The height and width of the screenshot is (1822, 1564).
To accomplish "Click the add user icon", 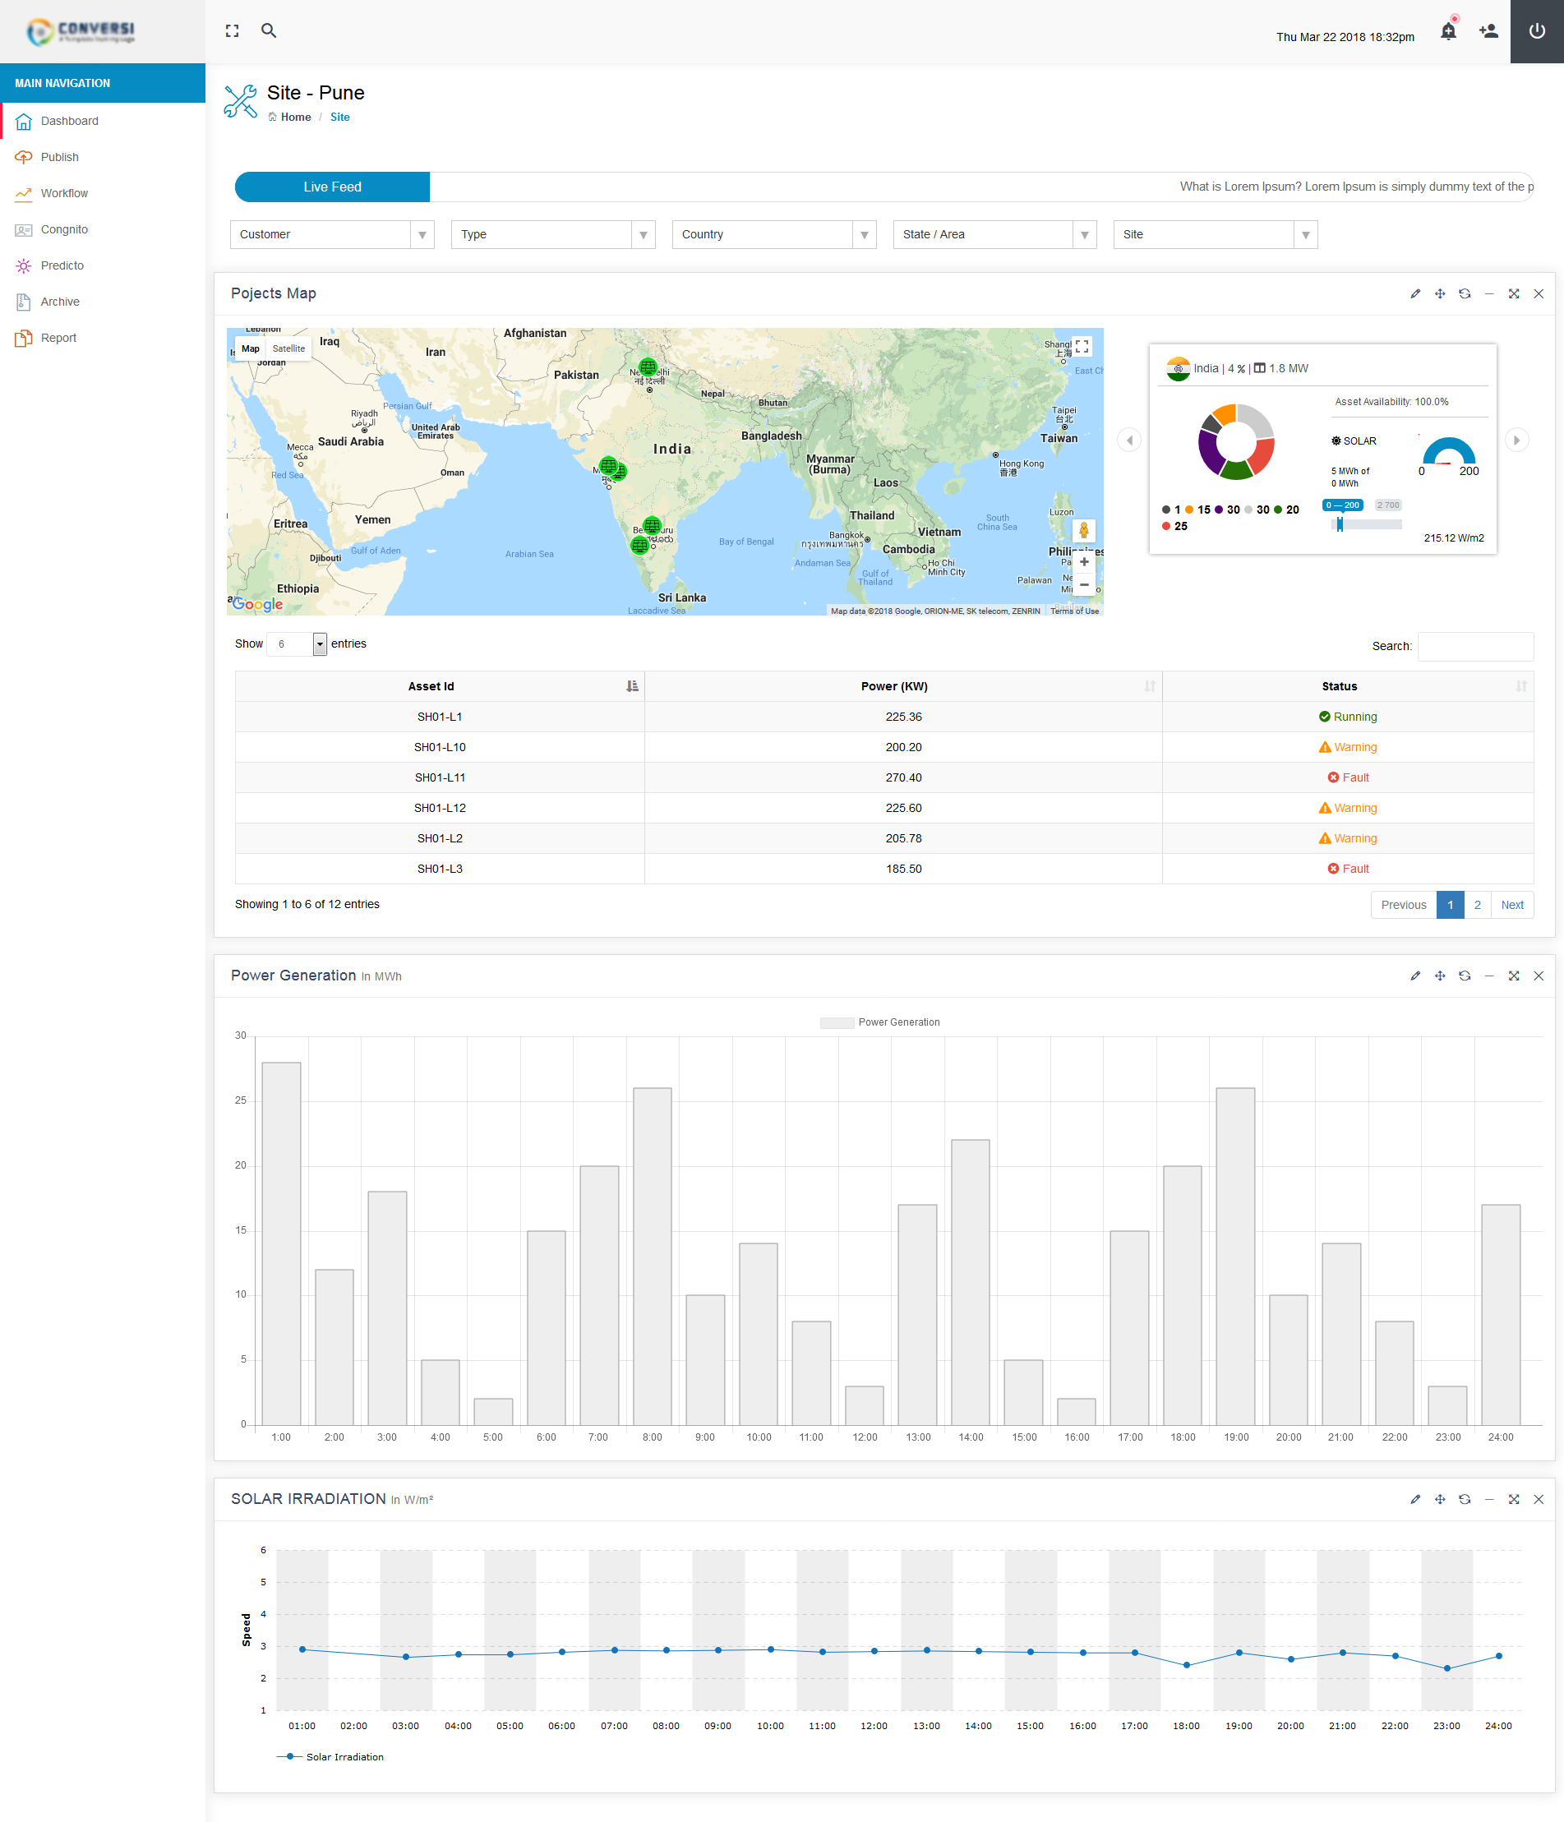I will click(x=1488, y=32).
